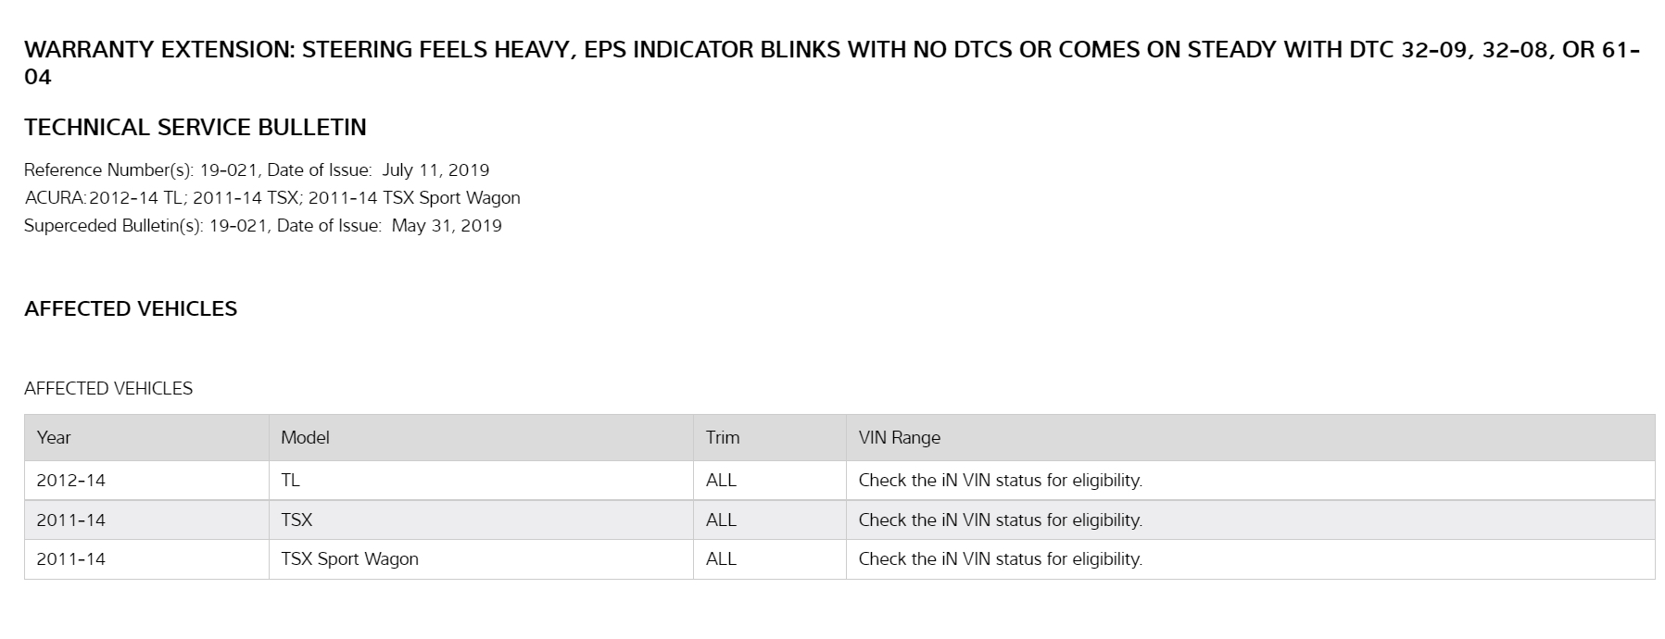Click the VIN Range column header
This screenshot has height=639, width=1665.
[899, 437]
